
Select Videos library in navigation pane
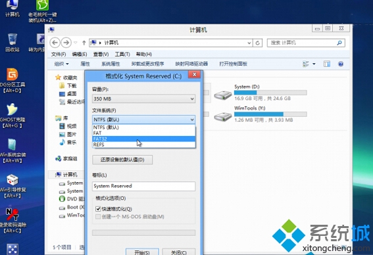(x=68, y=126)
